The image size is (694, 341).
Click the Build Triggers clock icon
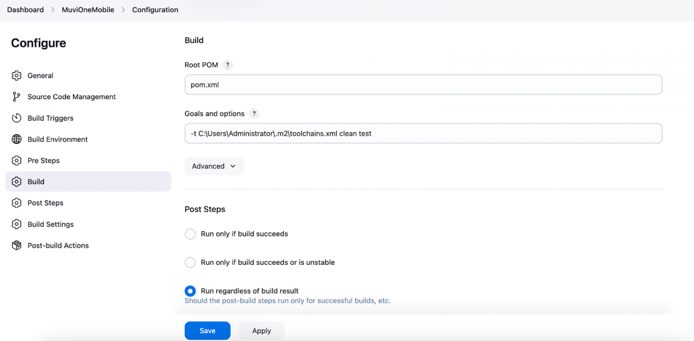click(17, 118)
